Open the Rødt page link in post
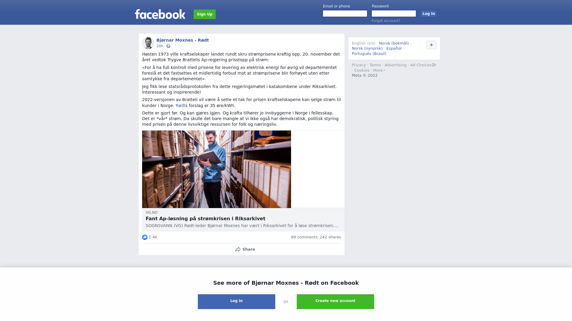This screenshot has height=321, width=572. [181, 106]
